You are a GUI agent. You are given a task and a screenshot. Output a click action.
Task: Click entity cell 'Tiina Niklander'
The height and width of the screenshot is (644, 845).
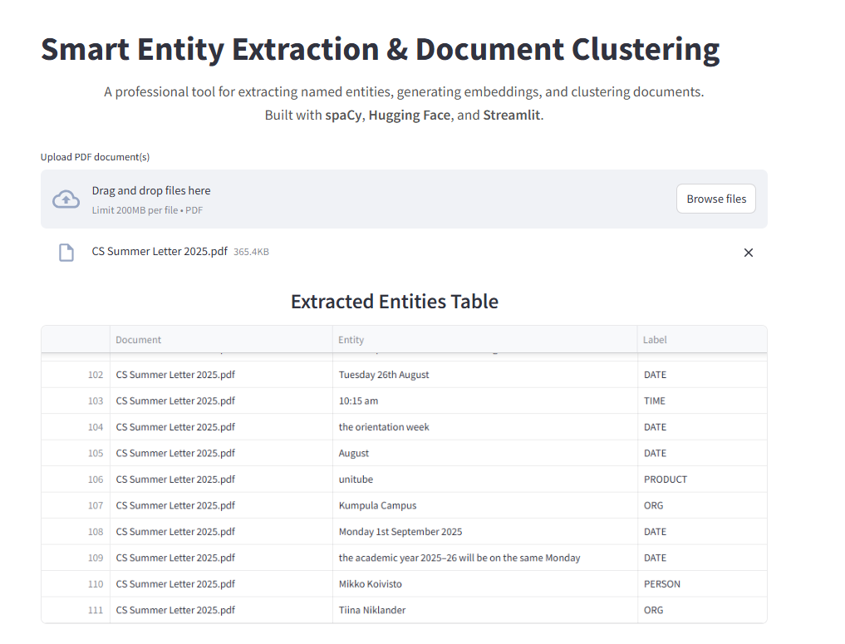click(x=484, y=610)
